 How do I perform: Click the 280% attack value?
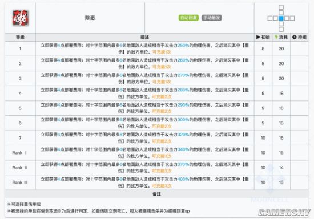[x=183, y=90]
